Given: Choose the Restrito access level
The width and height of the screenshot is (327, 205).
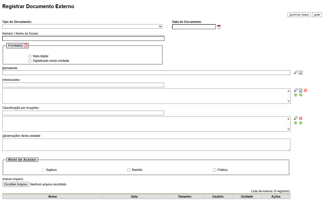Looking at the screenshot, I should click(x=129, y=170).
